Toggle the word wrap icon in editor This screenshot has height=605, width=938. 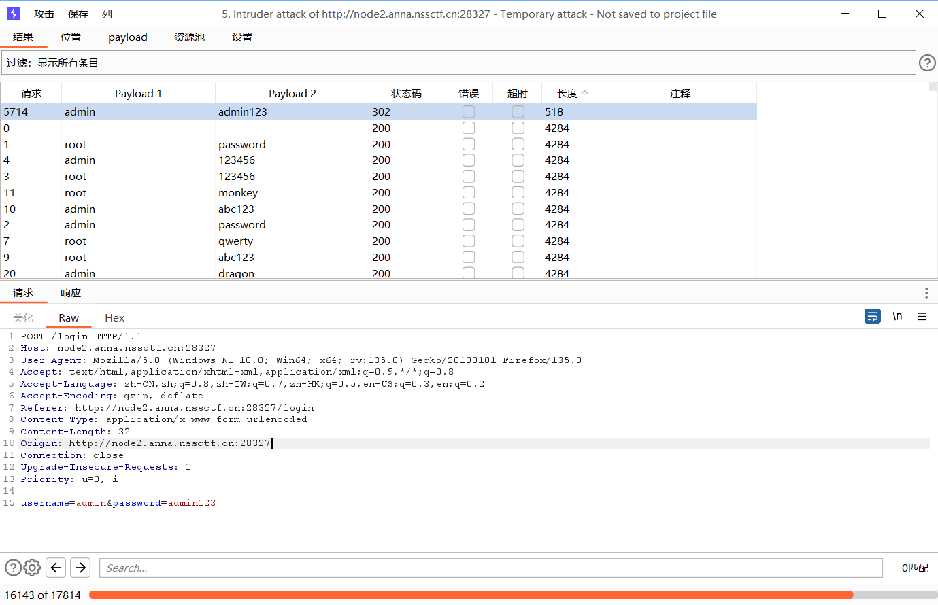[x=873, y=316]
